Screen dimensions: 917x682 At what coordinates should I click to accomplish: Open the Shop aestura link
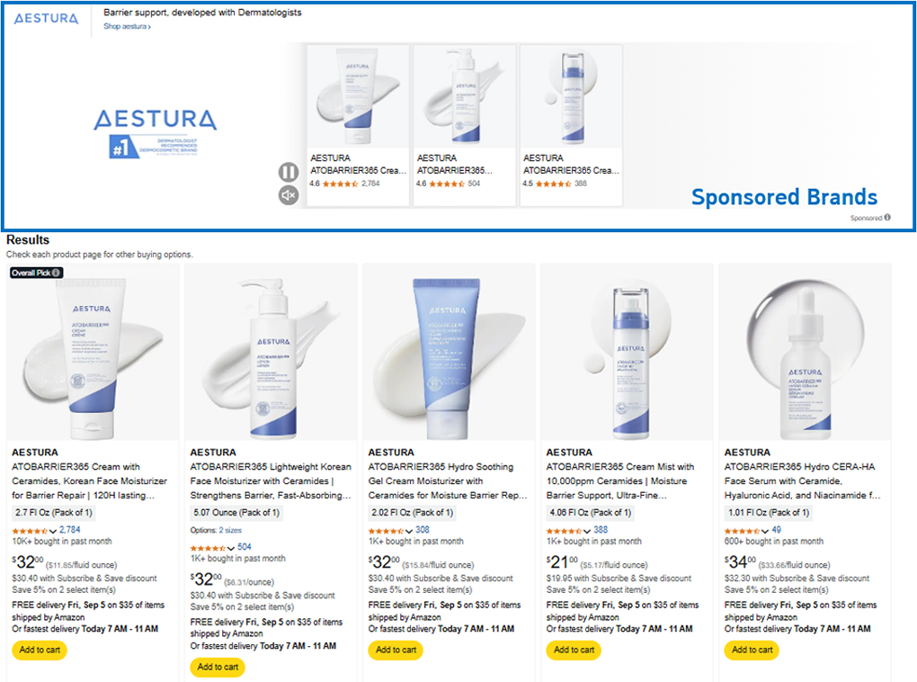point(127,26)
